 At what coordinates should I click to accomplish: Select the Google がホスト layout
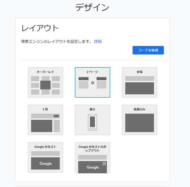[x=46, y=157]
